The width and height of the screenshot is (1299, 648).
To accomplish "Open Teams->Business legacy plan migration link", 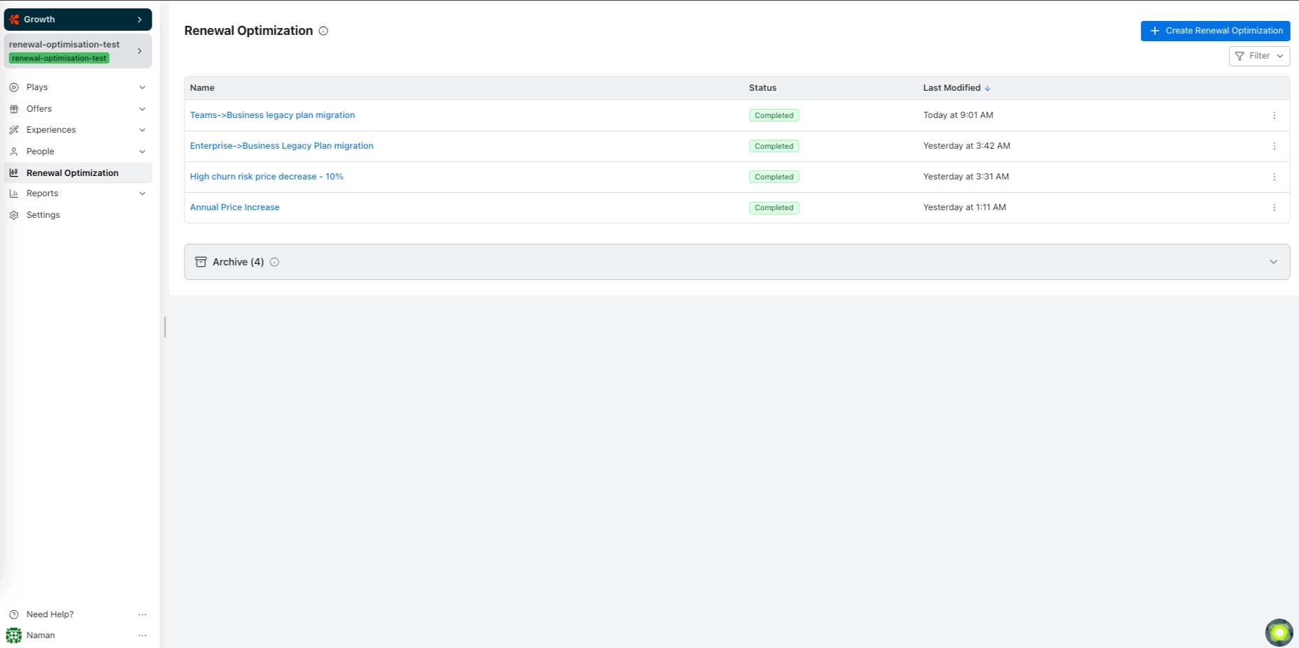I will [272, 115].
